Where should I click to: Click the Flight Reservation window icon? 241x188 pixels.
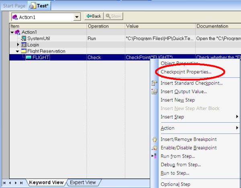24,51
